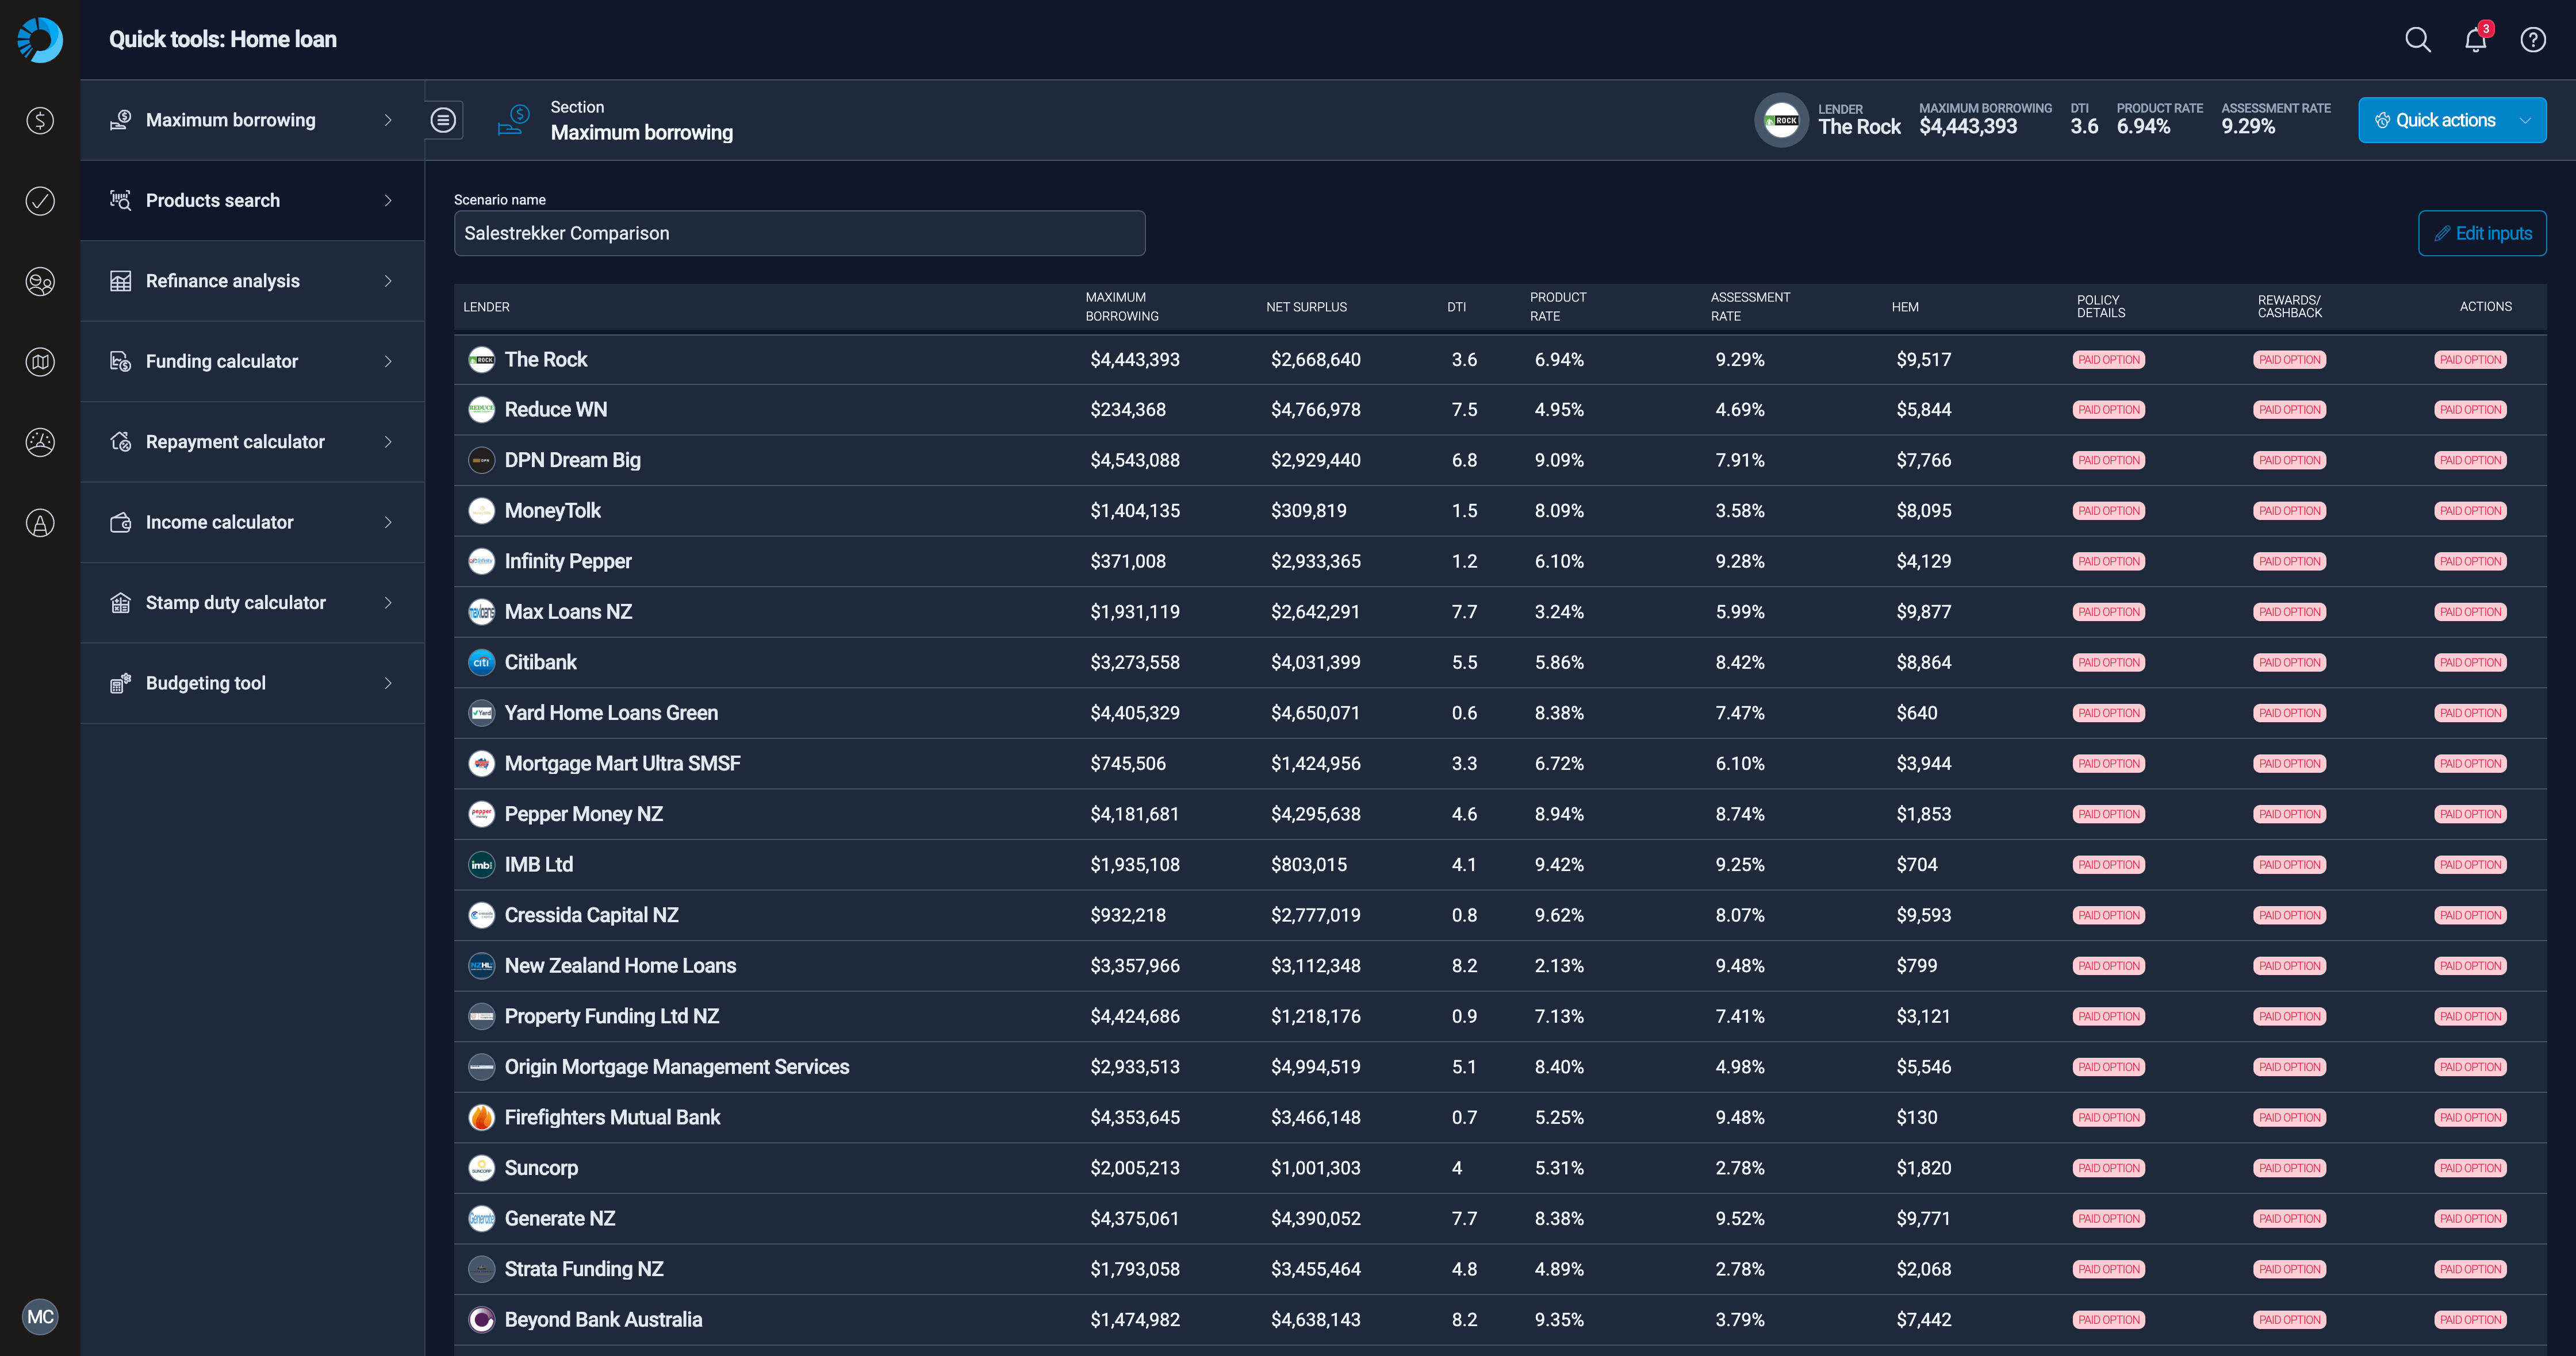This screenshot has width=2576, height=1356.
Task: Open the dollar quick tools icon in sidebar
Action: [39, 120]
